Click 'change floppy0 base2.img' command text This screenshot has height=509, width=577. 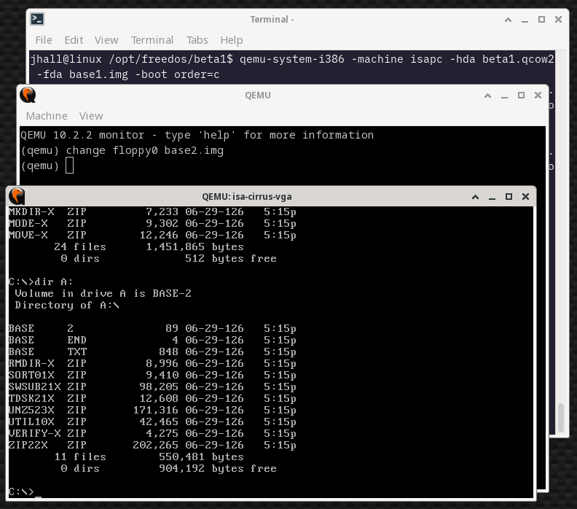145,150
